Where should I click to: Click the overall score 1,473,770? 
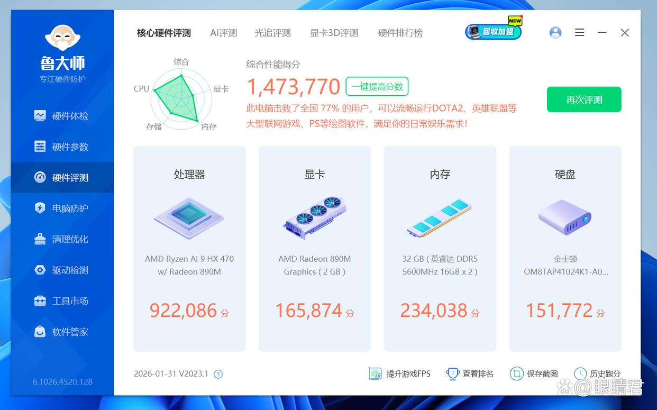(x=294, y=87)
